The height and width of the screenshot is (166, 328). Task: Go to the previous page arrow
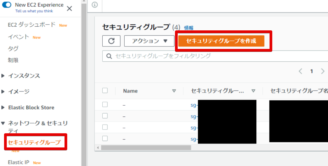[x=300, y=71]
